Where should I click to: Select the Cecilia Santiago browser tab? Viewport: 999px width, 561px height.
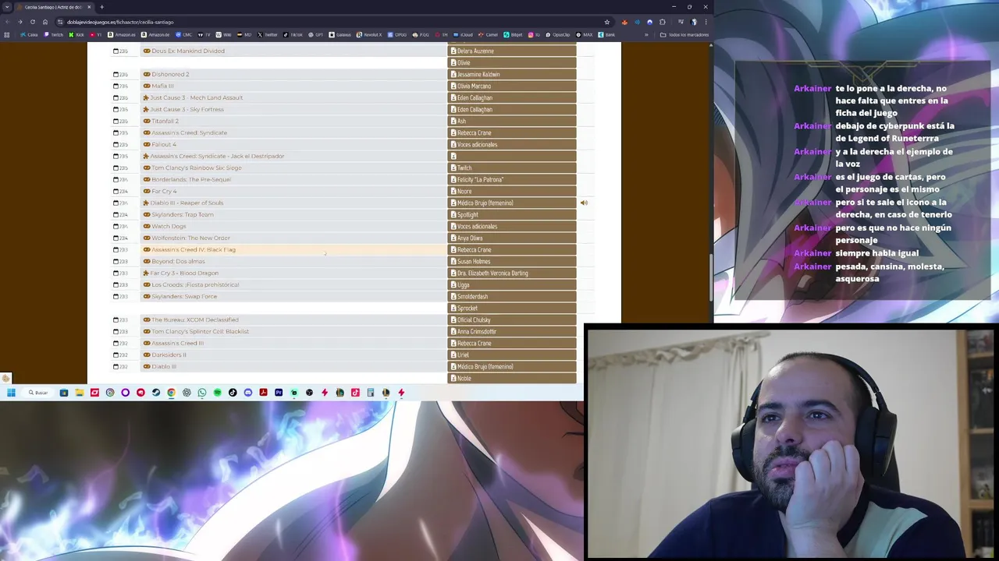tap(54, 7)
